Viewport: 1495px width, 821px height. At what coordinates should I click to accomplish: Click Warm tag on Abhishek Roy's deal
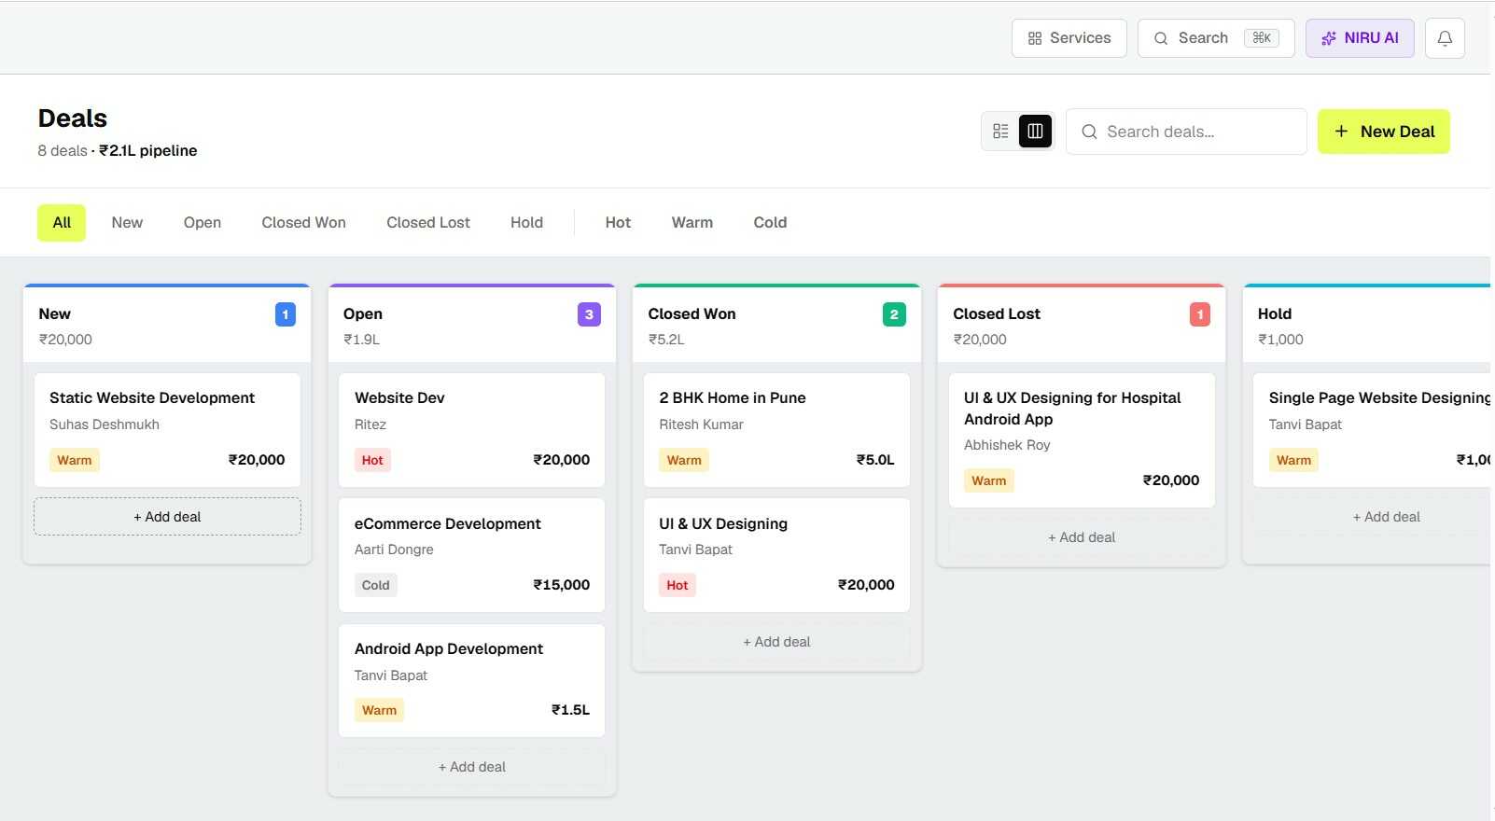click(988, 480)
